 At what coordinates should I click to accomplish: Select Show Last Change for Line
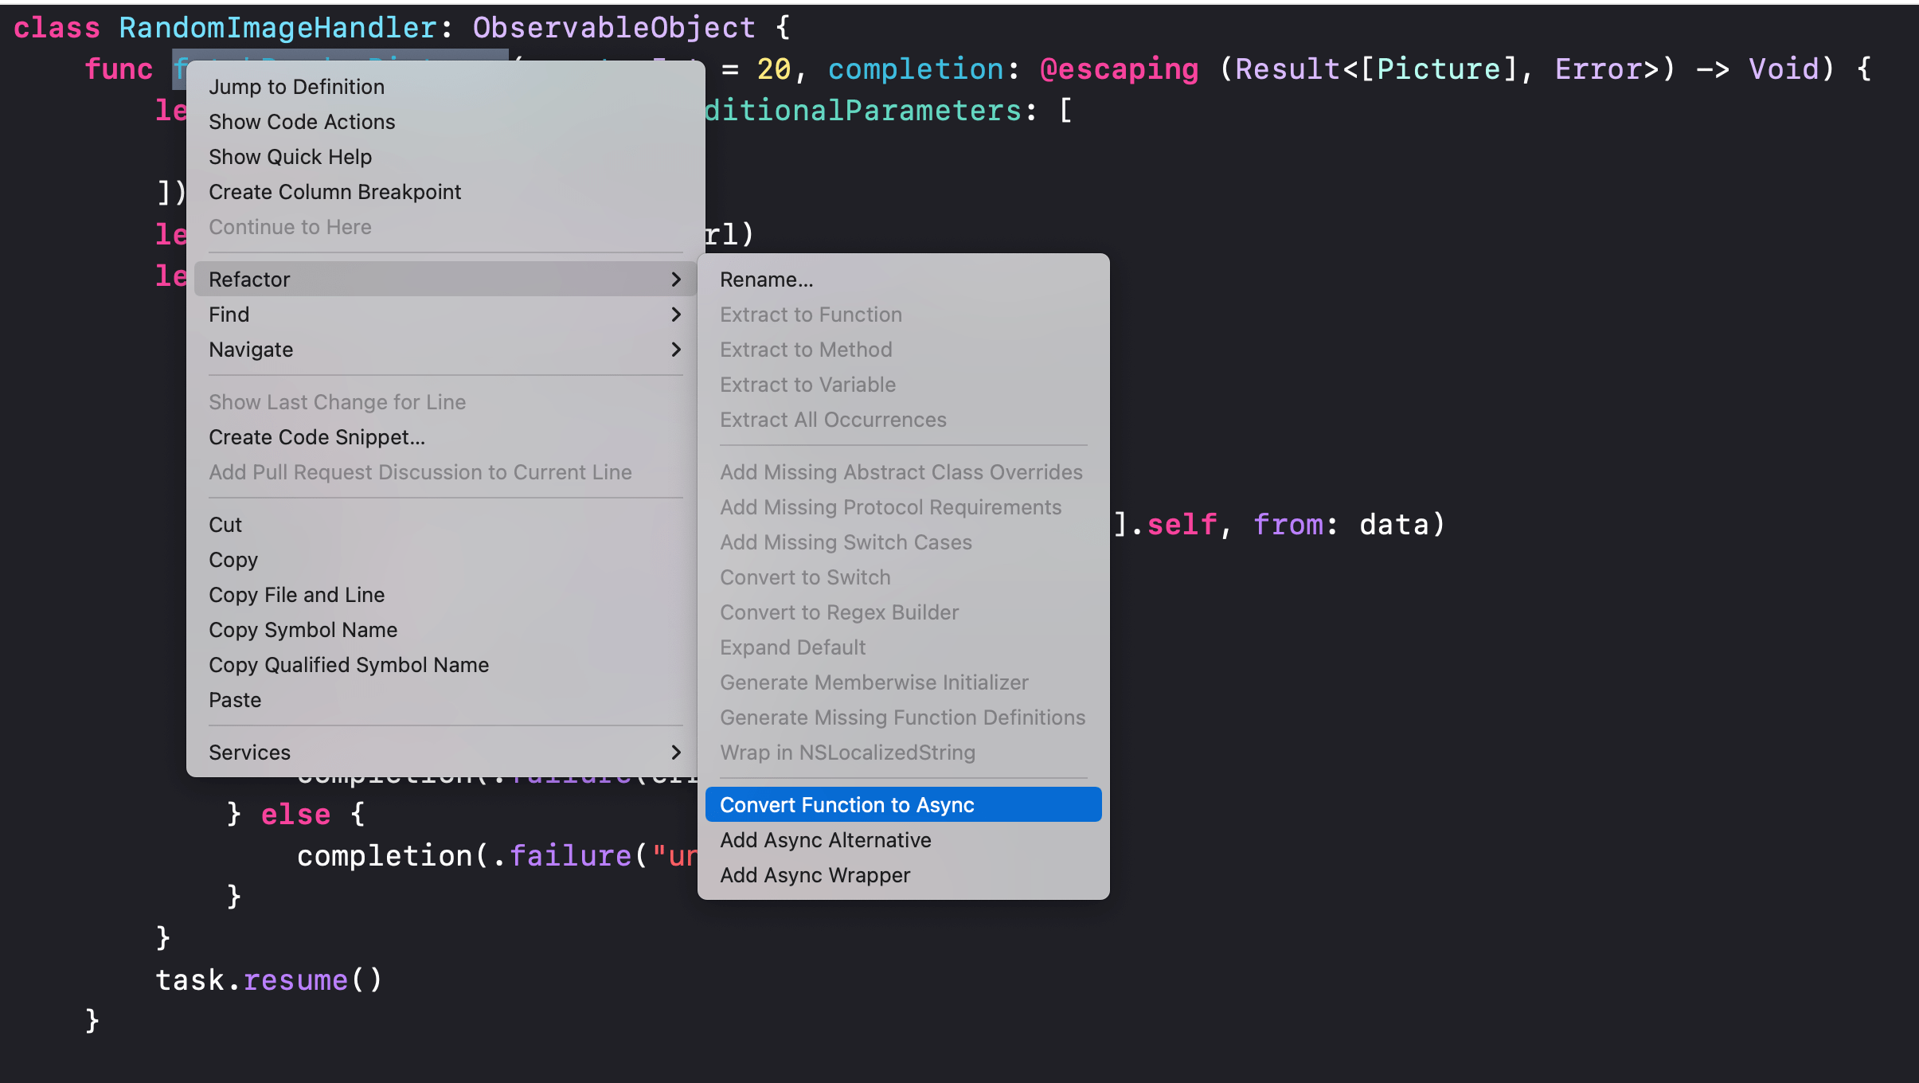pos(338,401)
